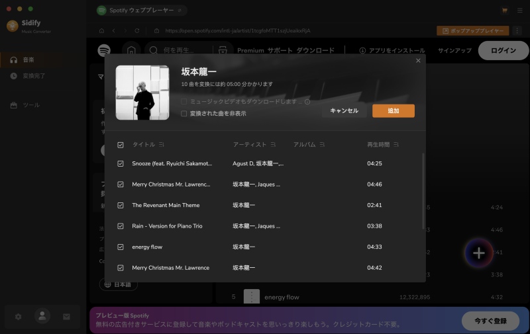The image size is (530, 334).
Task: Go back with the left arrow
Action: pyautogui.click(x=114, y=30)
